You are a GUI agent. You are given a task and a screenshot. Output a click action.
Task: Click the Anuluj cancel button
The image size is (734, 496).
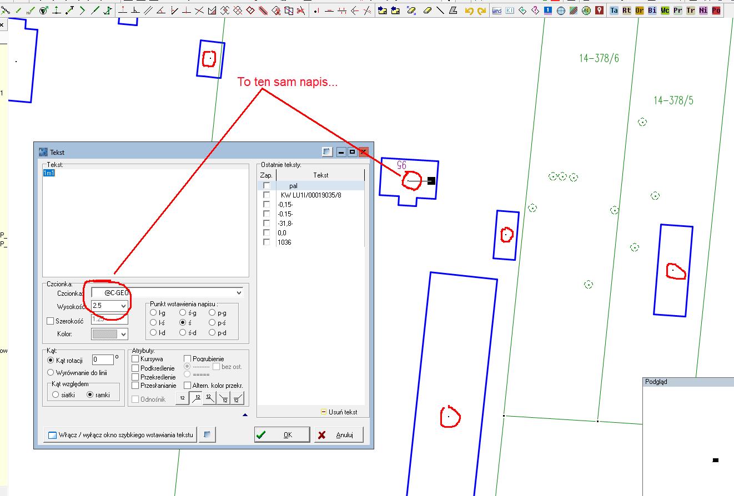339,434
